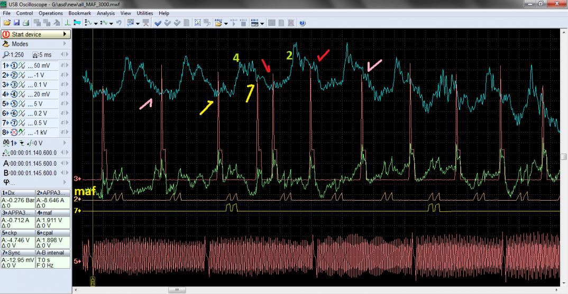The image size is (568, 294).
Task: Click channel 1 waveform filter icon
Action: pyautogui.click(x=22, y=65)
